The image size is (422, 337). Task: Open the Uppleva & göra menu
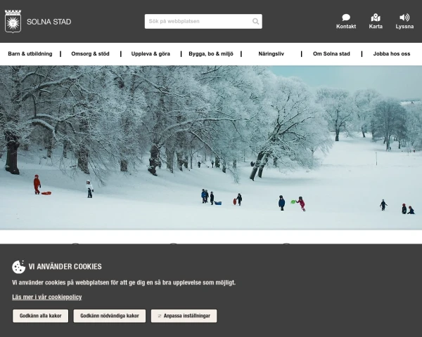coord(151,54)
